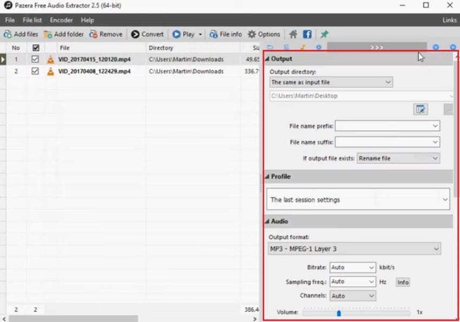
Task: Click the Remove toolbar icon
Action: (93, 34)
